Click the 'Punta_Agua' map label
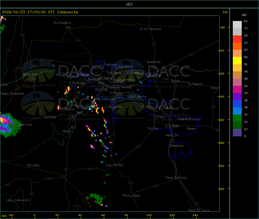This screenshot has width=259, height=219. [131, 195]
